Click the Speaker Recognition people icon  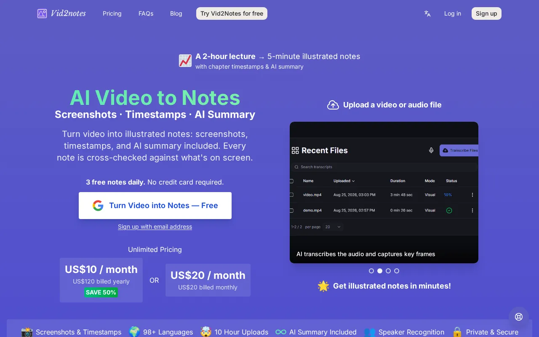(x=370, y=332)
